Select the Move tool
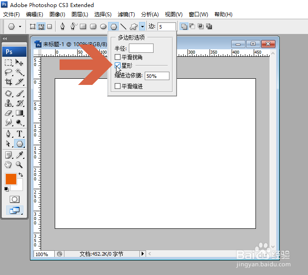 click(19, 62)
